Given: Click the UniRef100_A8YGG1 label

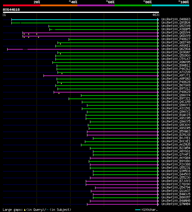Looking at the screenshot, I should (176, 151).
